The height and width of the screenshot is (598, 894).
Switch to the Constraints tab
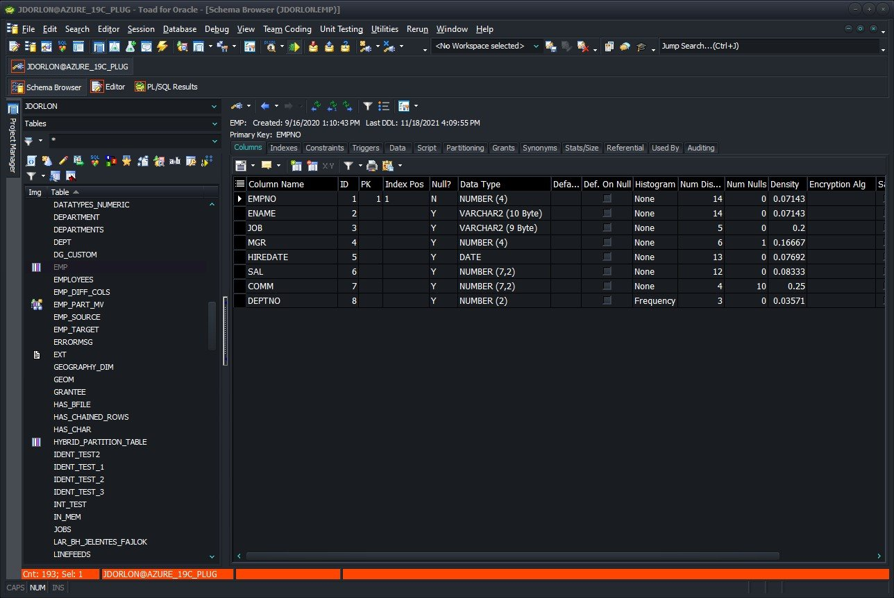(325, 148)
